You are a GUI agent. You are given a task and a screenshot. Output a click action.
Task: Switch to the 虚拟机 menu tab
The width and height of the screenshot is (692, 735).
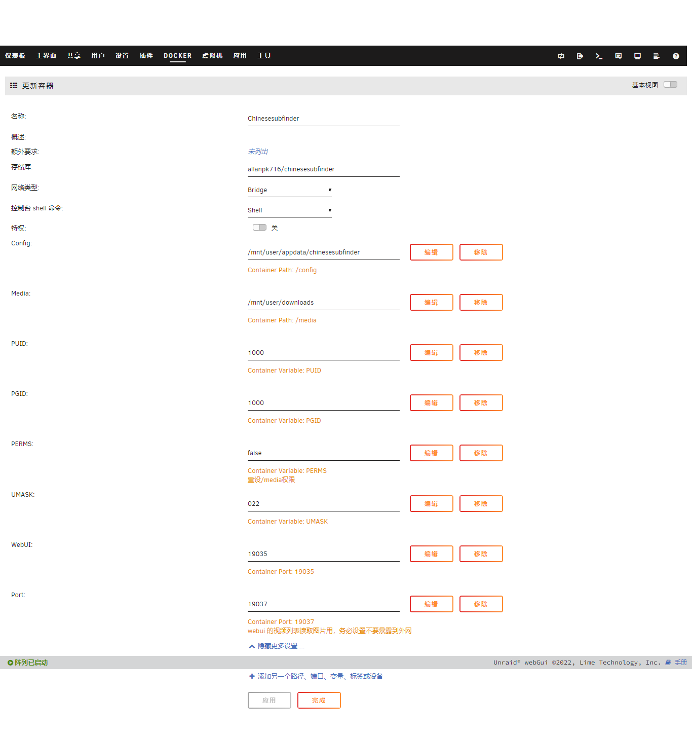click(x=212, y=56)
